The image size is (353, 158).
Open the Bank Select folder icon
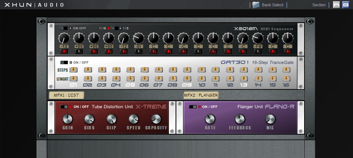click(256, 5)
